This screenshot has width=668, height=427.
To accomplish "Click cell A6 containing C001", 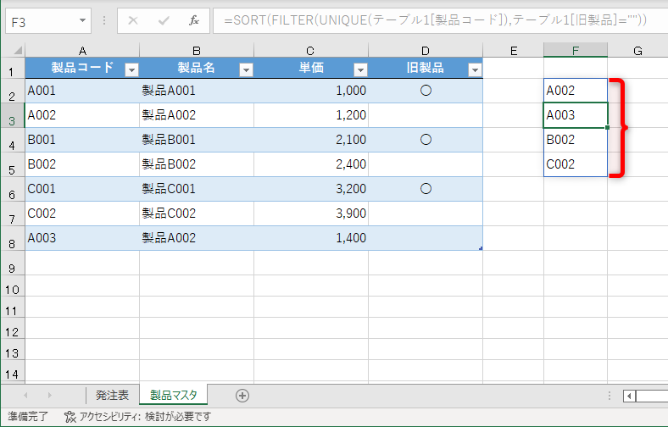I will click(x=82, y=189).
